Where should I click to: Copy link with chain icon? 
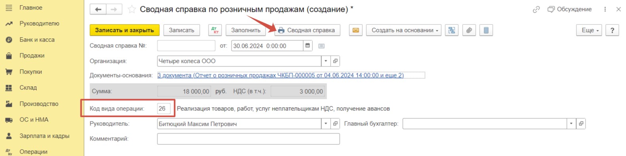pos(536,9)
